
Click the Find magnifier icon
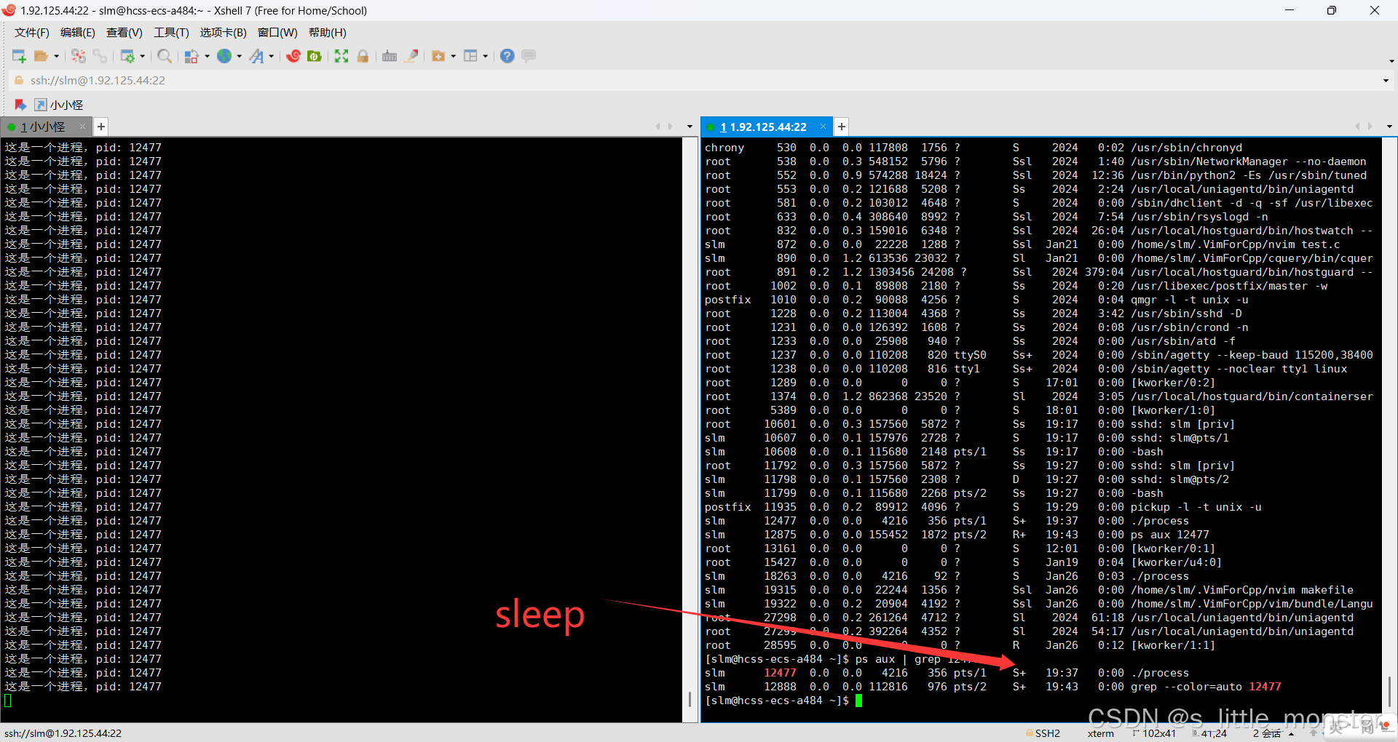click(165, 56)
